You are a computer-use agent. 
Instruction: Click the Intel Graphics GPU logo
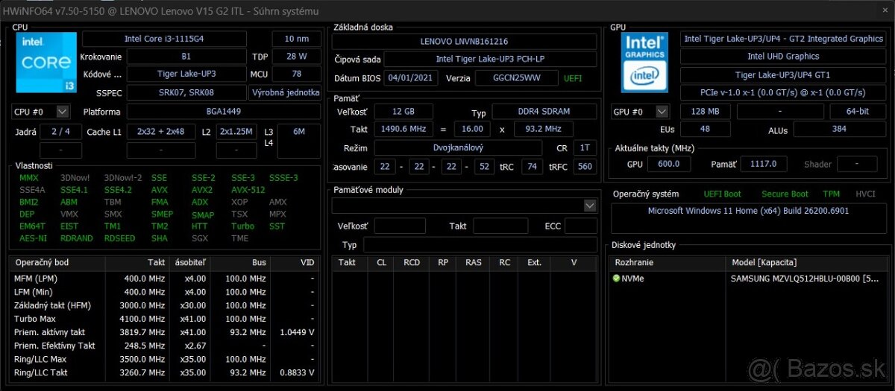[644, 63]
